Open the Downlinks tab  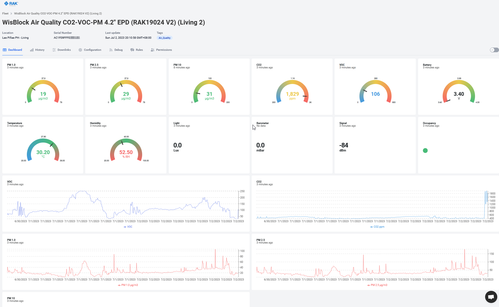click(x=62, y=50)
